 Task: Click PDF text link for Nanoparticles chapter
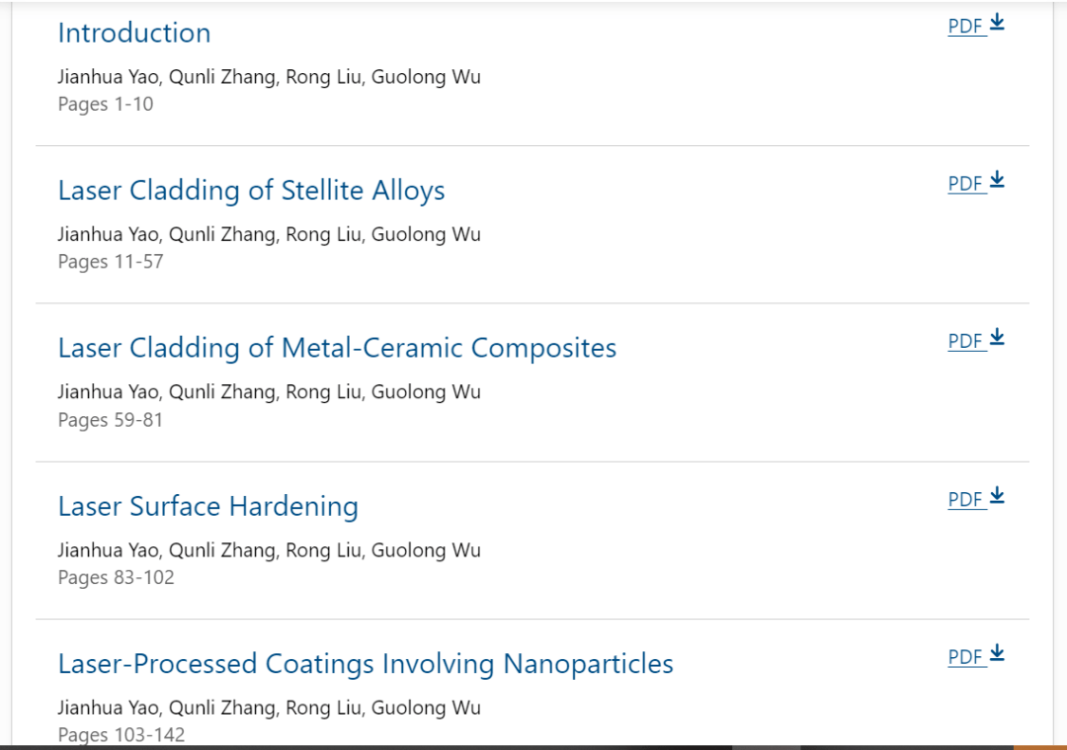pyautogui.click(x=965, y=657)
